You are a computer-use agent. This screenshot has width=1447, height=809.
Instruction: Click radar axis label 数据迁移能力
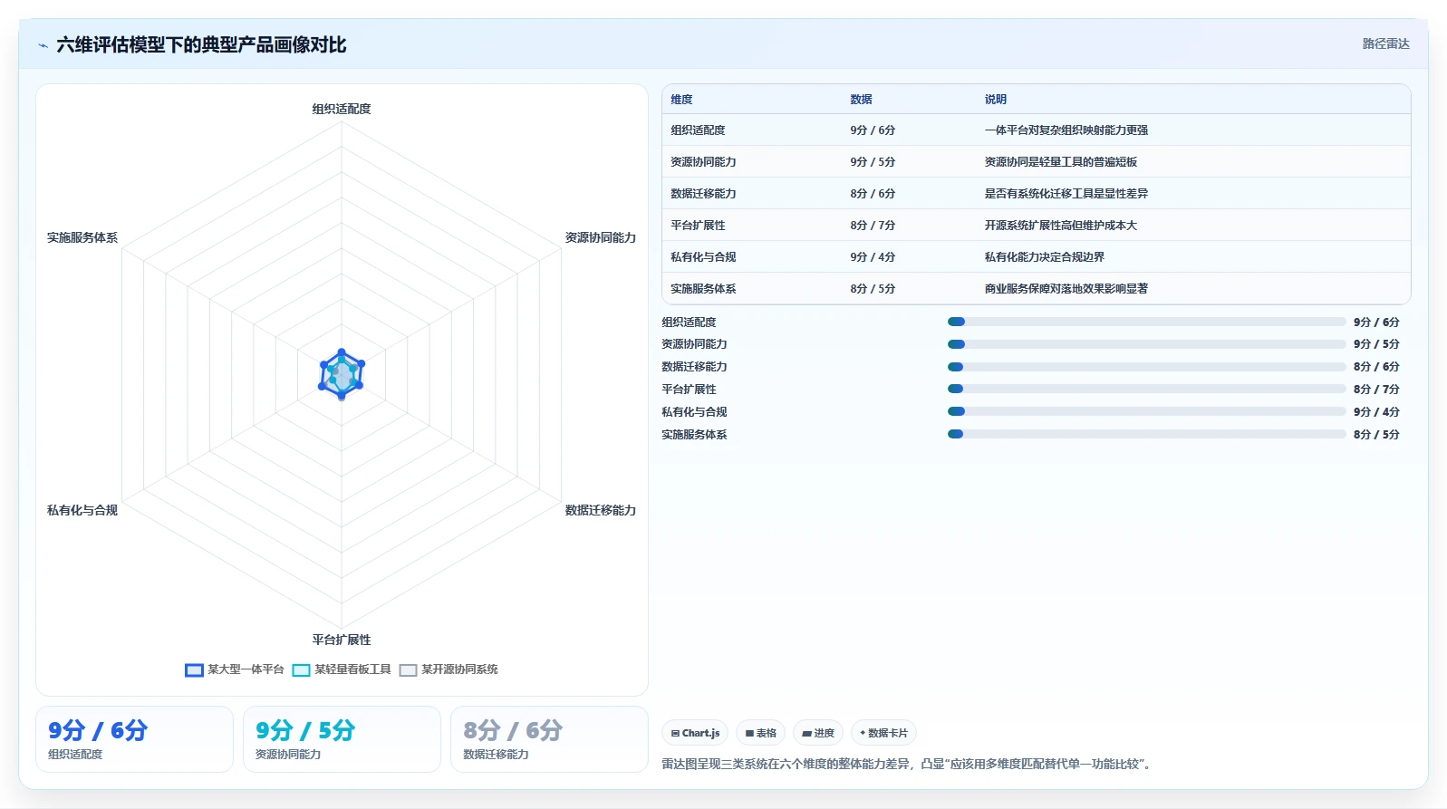pyautogui.click(x=601, y=510)
